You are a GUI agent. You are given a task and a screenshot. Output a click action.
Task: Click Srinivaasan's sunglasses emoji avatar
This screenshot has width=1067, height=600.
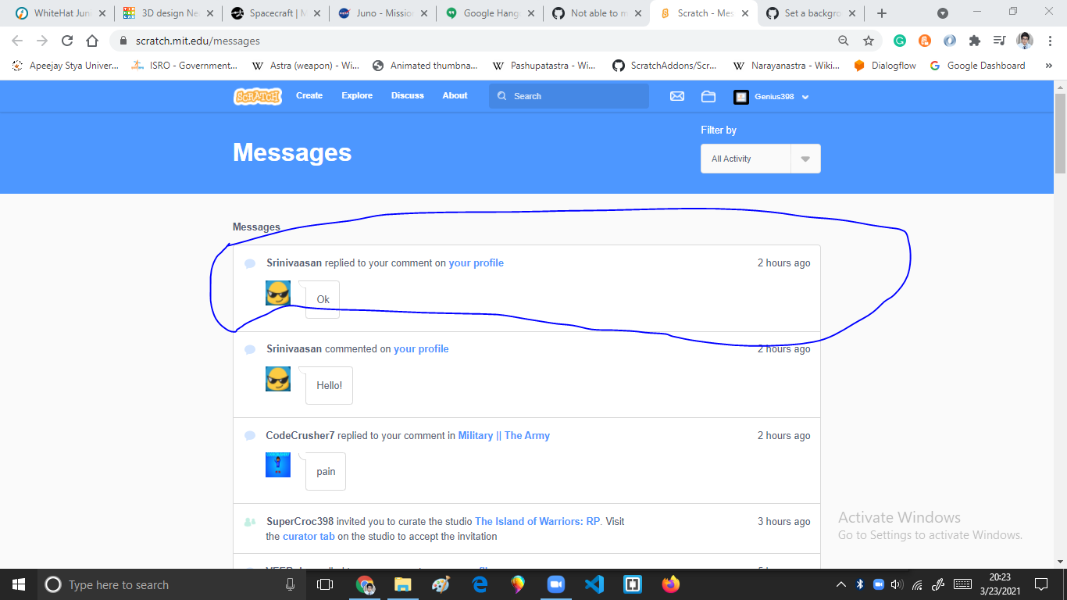tap(277, 293)
